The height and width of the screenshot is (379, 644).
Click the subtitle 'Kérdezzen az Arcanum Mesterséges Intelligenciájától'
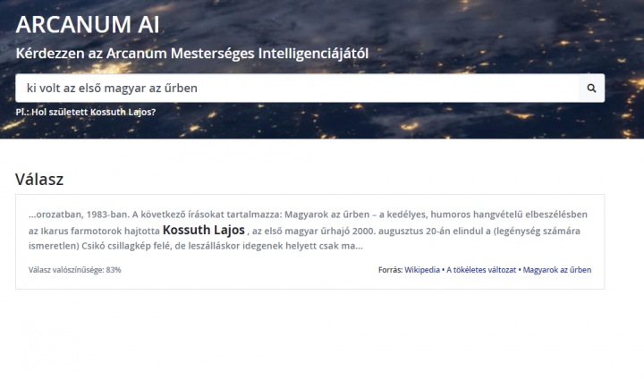(192, 54)
